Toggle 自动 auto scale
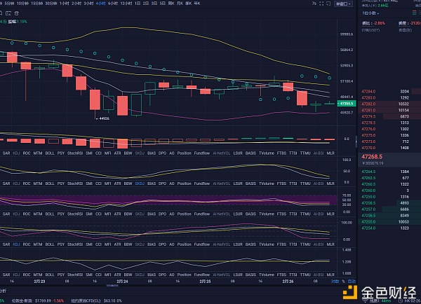The height and width of the screenshot is (304, 421). 352,281
